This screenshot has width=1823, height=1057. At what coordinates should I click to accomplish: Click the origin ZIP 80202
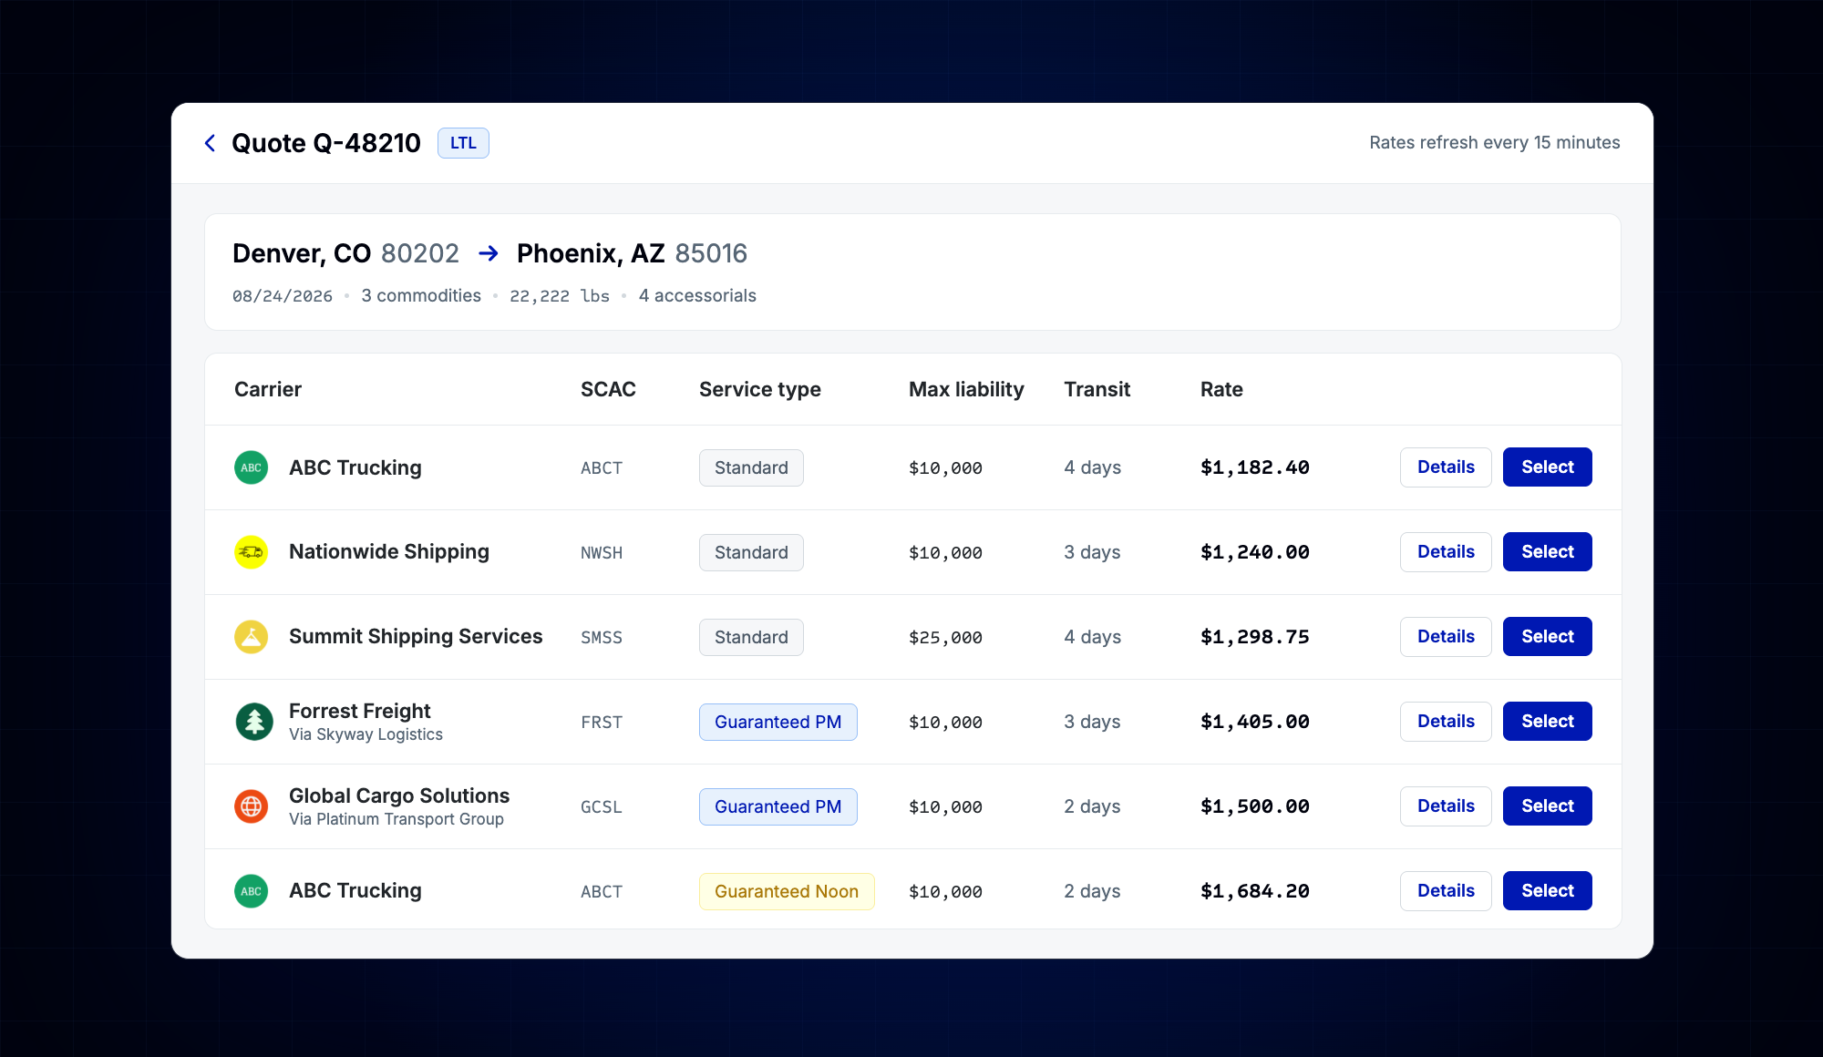point(420,253)
